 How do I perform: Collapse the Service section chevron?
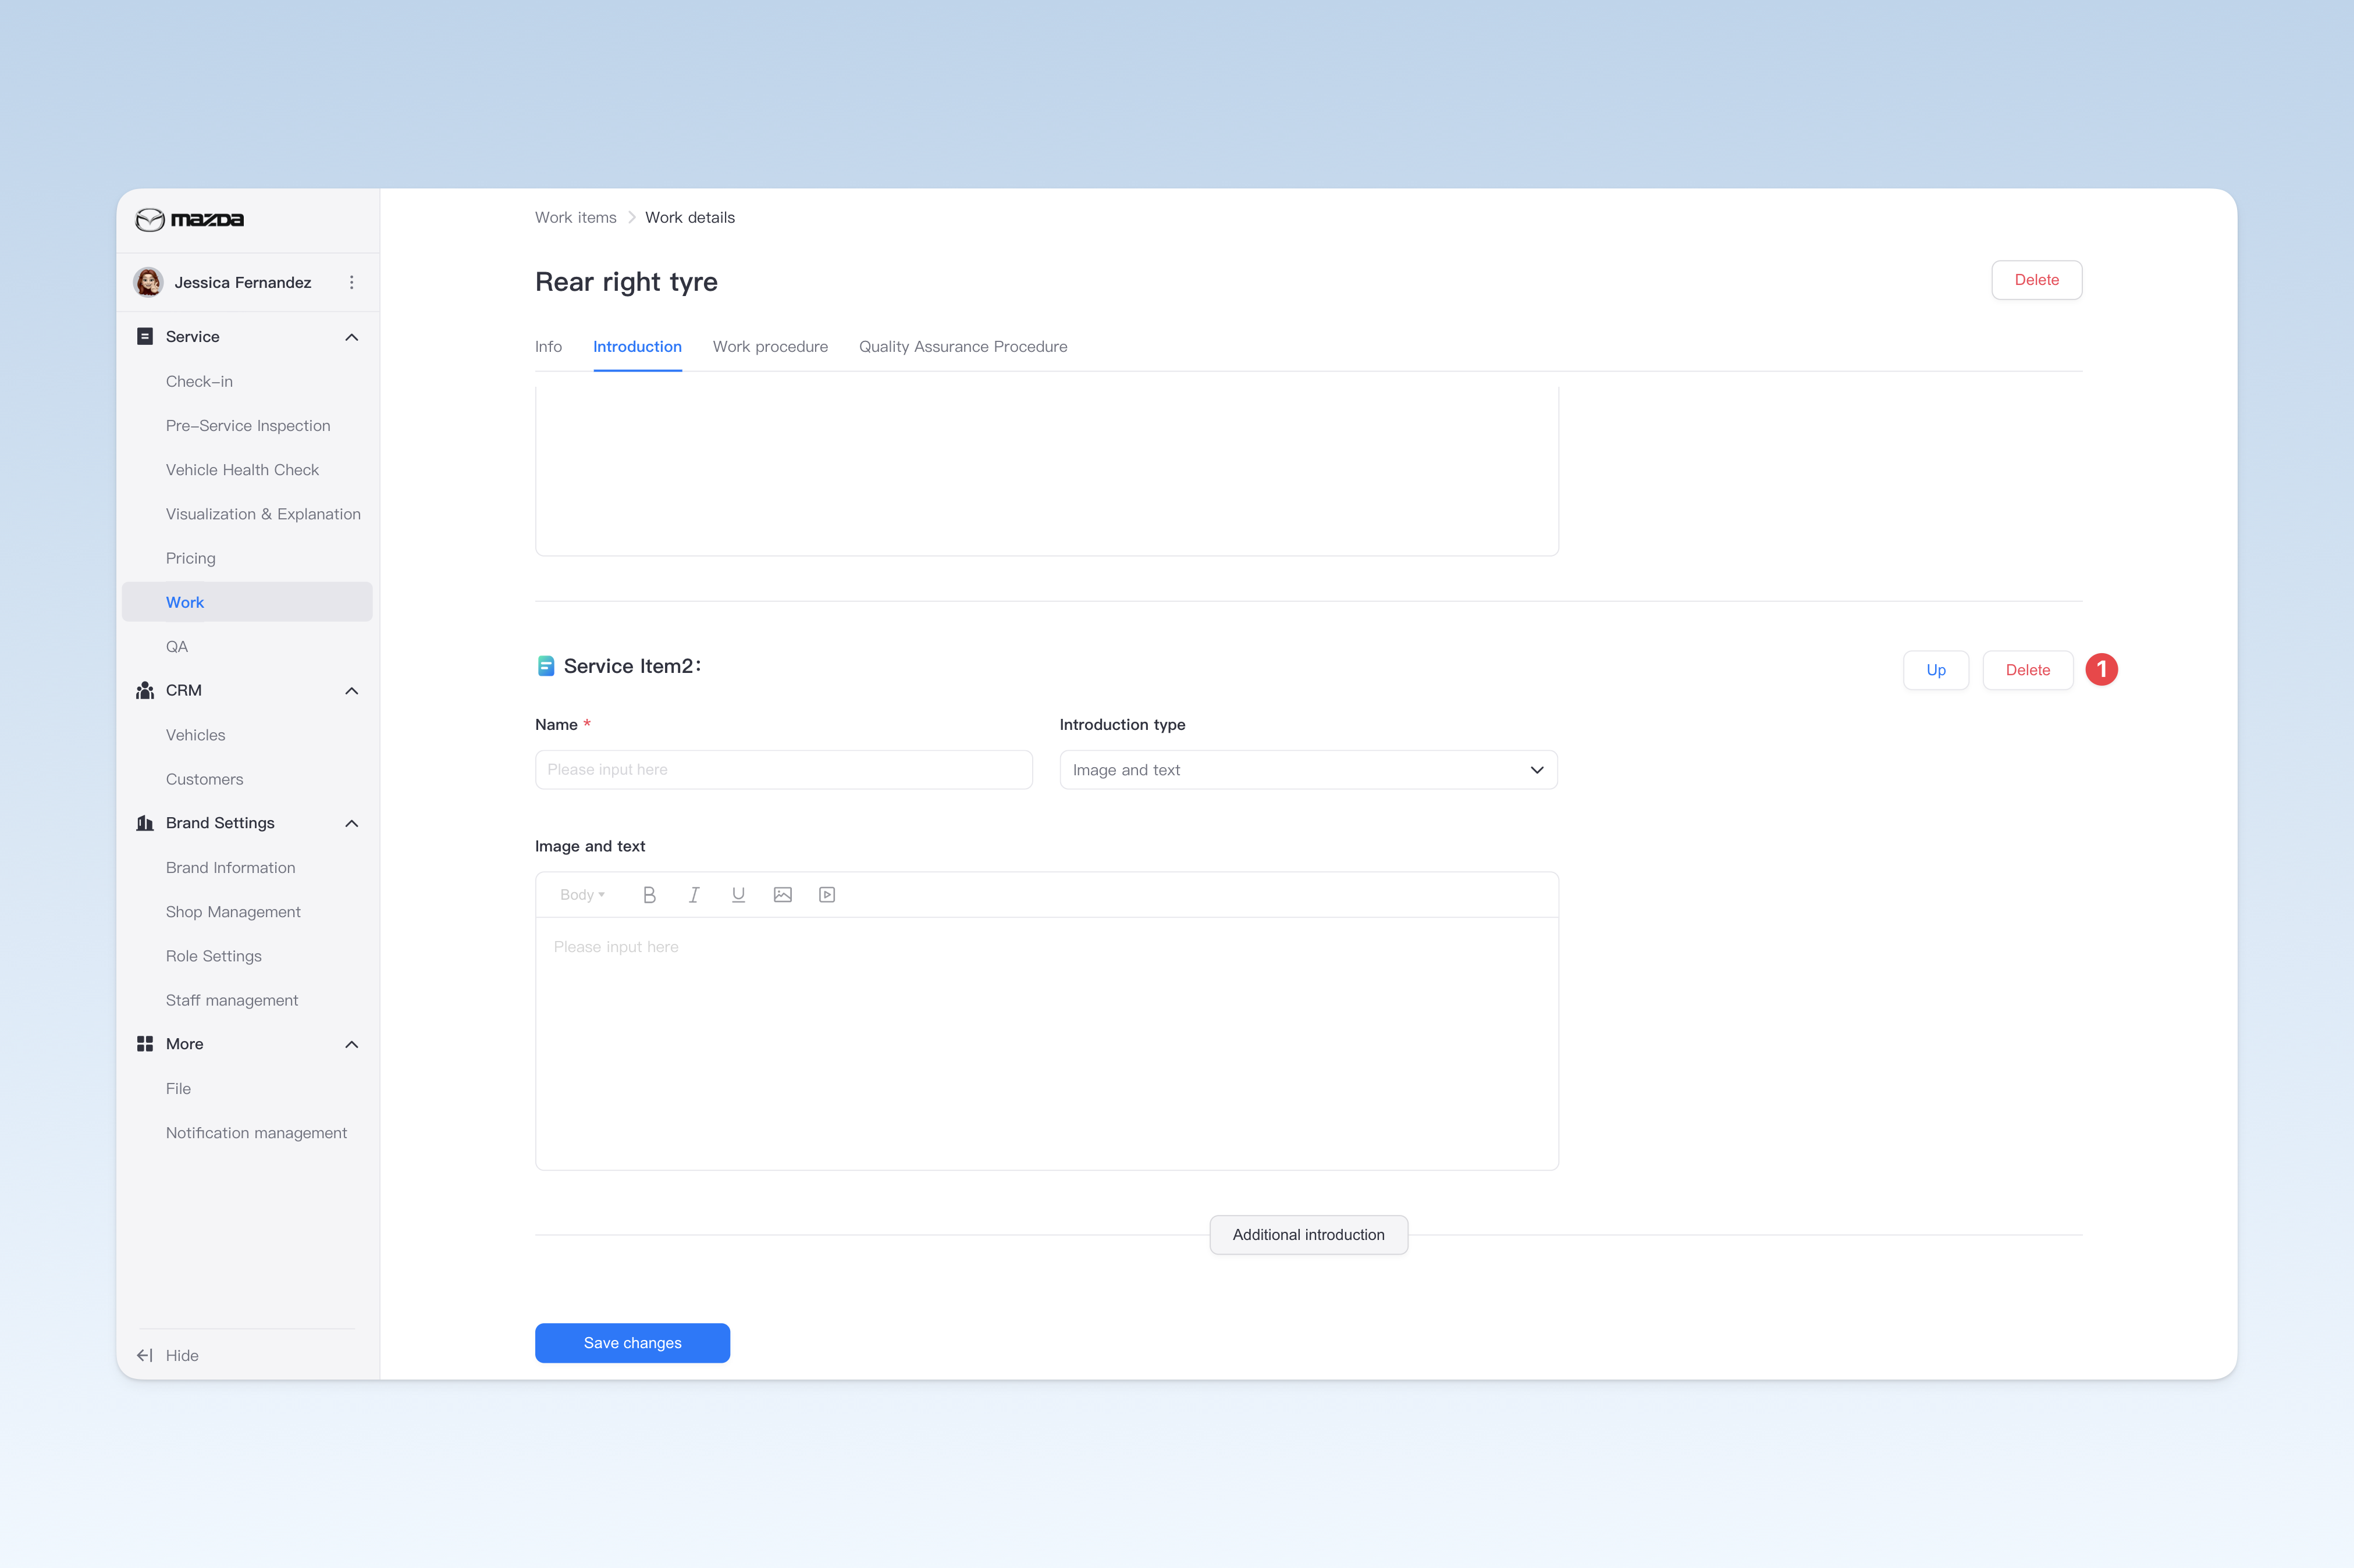pyautogui.click(x=351, y=337)
